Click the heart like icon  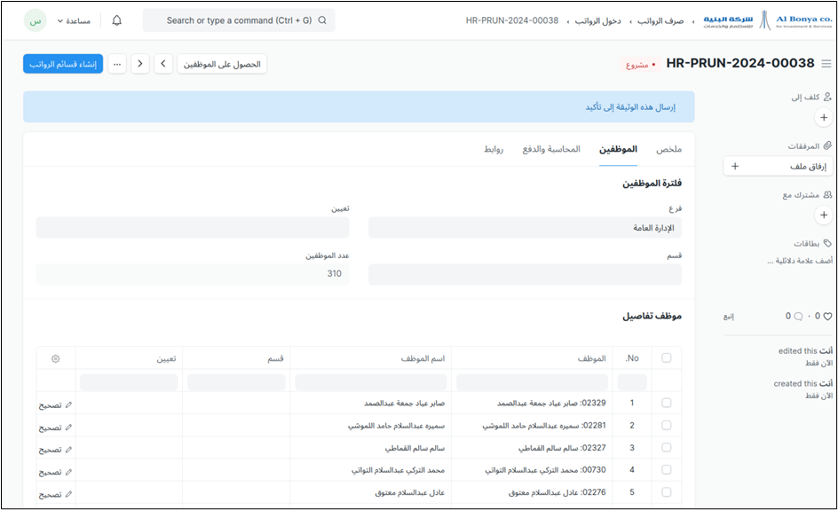[827, 316]
